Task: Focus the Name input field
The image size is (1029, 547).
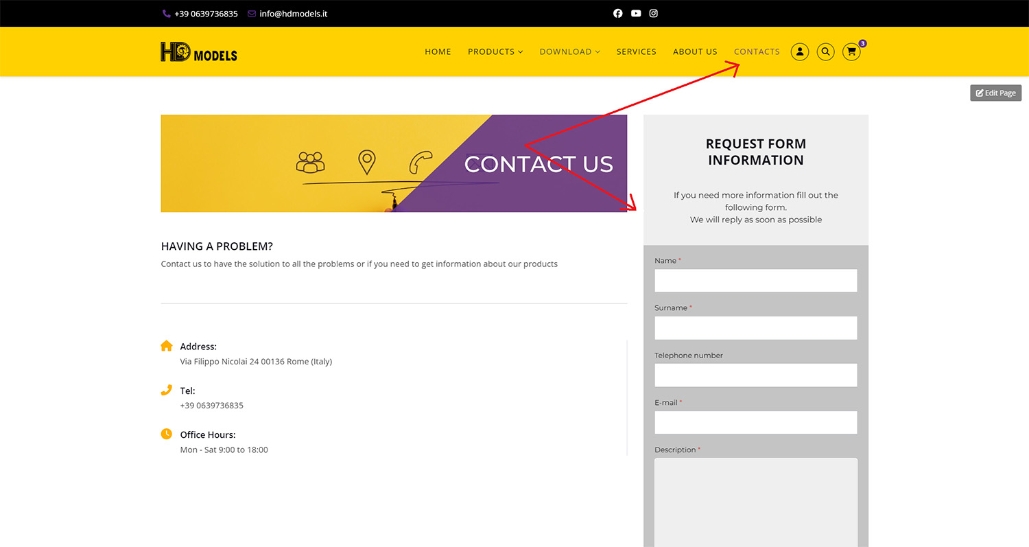Action: (755, 281)
